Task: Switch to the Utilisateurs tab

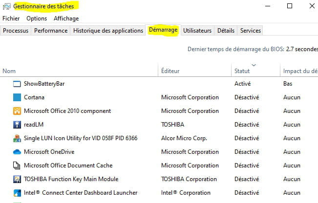Action: [x=197, y=31]
